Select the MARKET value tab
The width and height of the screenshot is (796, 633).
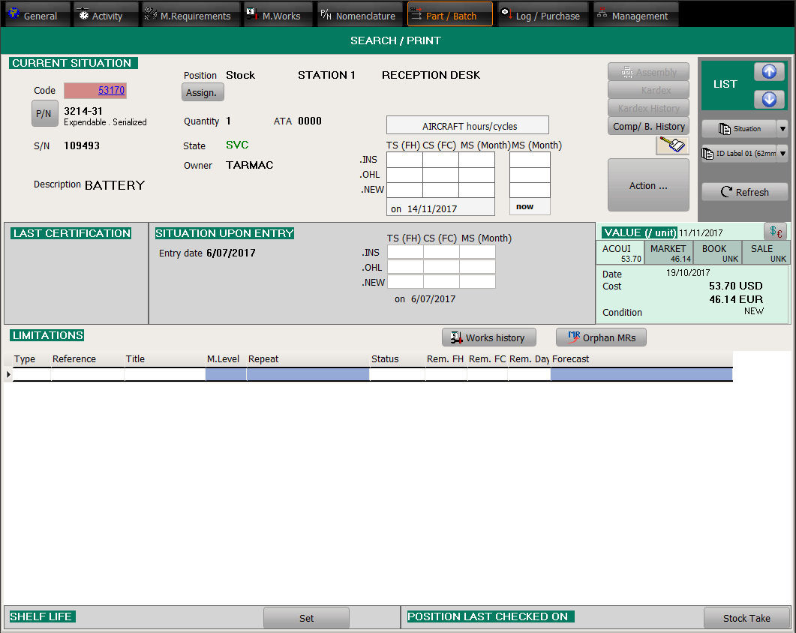tap(668, 252)
